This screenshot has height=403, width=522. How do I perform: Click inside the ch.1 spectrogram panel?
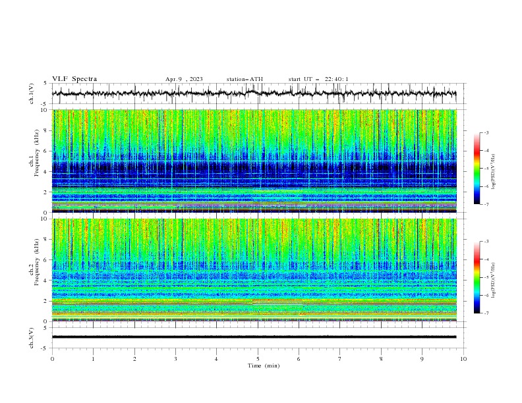pos(254,161)
